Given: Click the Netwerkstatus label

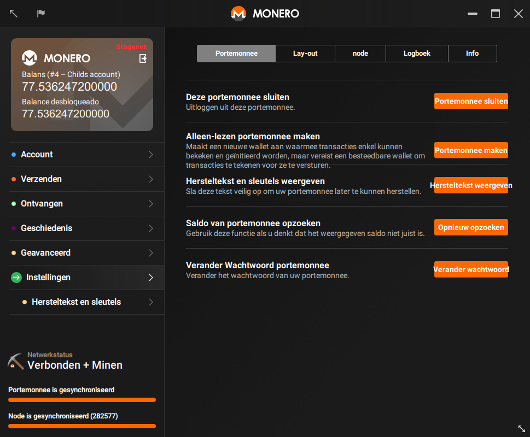Looking at the screenshot, I should tap(50, 355).
